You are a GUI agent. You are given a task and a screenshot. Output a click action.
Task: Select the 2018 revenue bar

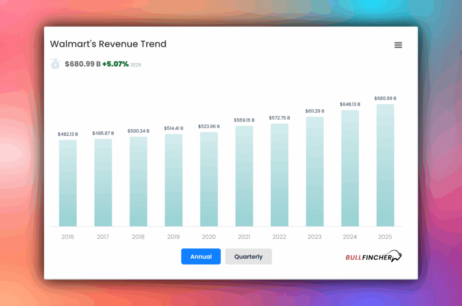pos(138,181)
